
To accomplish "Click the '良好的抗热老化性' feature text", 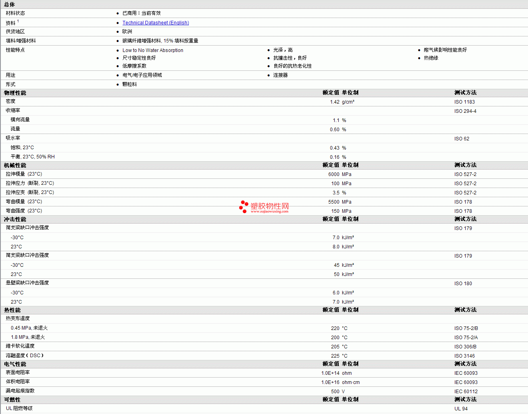I will [292, 66].
